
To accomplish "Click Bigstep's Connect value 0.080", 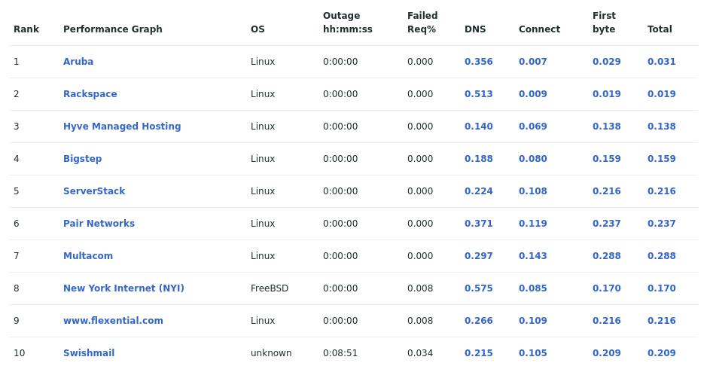I will coord(532,159).
